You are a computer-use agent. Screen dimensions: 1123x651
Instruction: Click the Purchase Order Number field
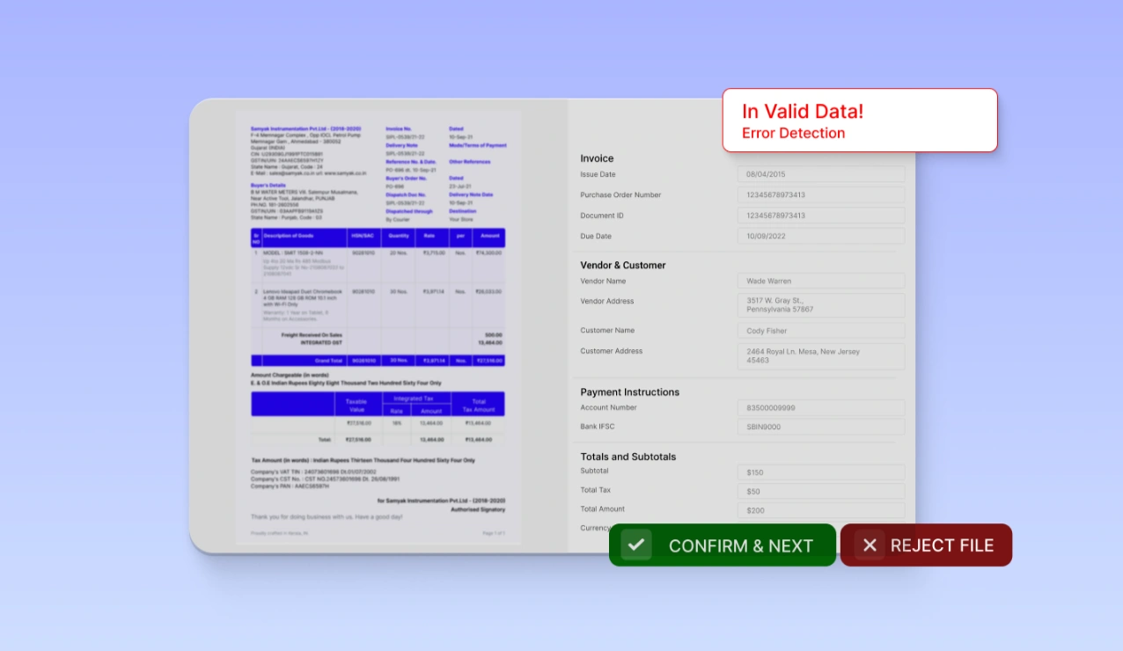[820, 194]
